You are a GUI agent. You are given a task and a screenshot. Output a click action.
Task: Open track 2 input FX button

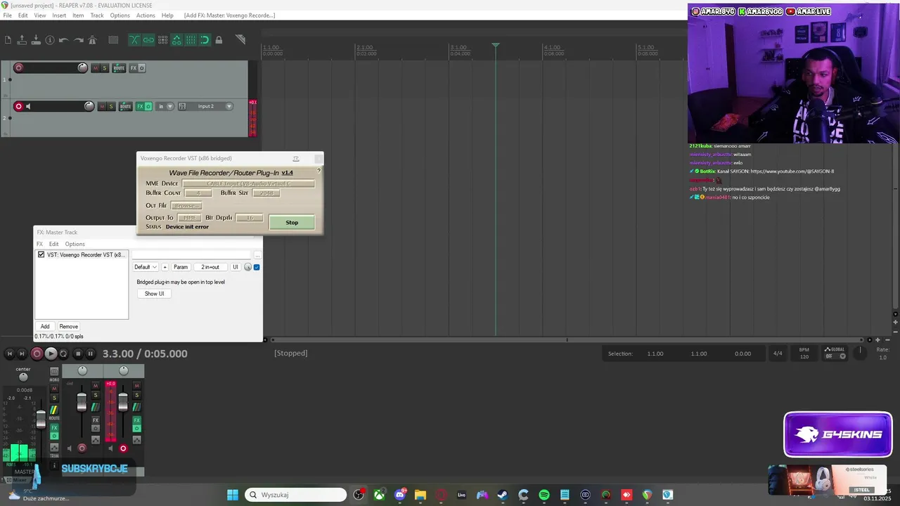(x=182, y=106)
